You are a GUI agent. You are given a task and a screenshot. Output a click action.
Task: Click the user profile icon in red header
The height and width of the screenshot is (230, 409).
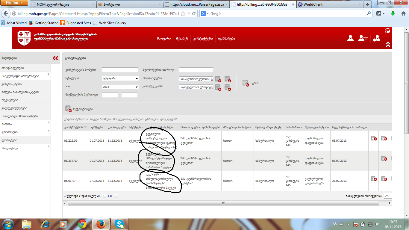tap(350, 38)
